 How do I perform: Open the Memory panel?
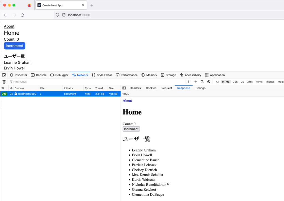click(149, 75)
